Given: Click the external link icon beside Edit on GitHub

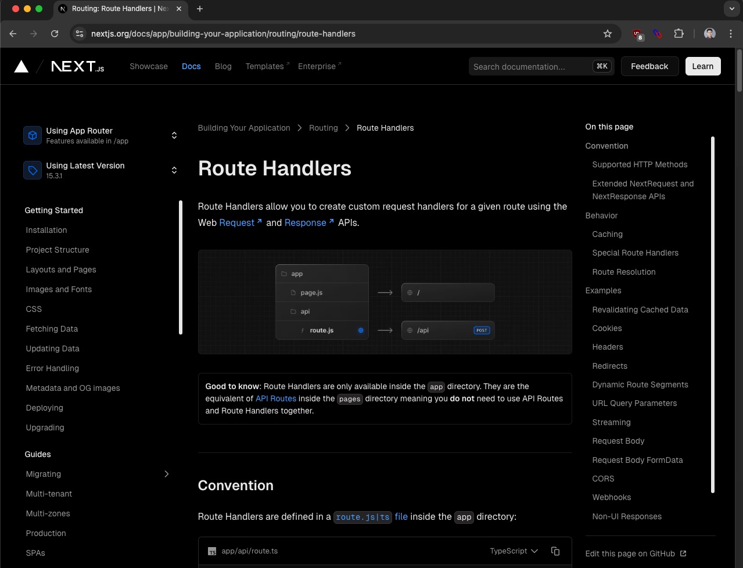Looking at the screenshot, I should point(683,553).
